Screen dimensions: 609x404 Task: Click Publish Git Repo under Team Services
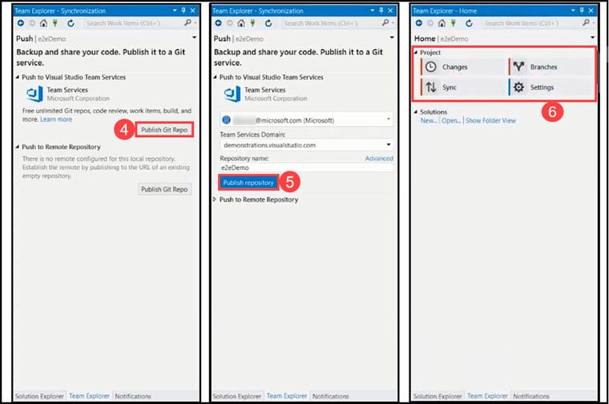(x=164, y=130)
